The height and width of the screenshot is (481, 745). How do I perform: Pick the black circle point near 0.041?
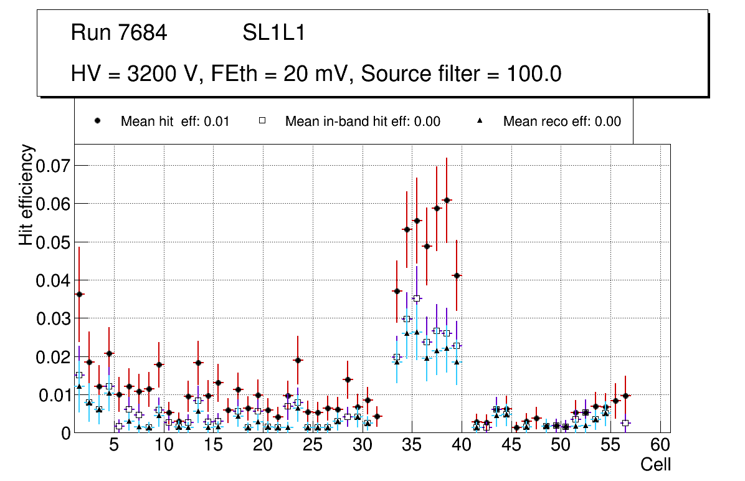tap(457, 275)
